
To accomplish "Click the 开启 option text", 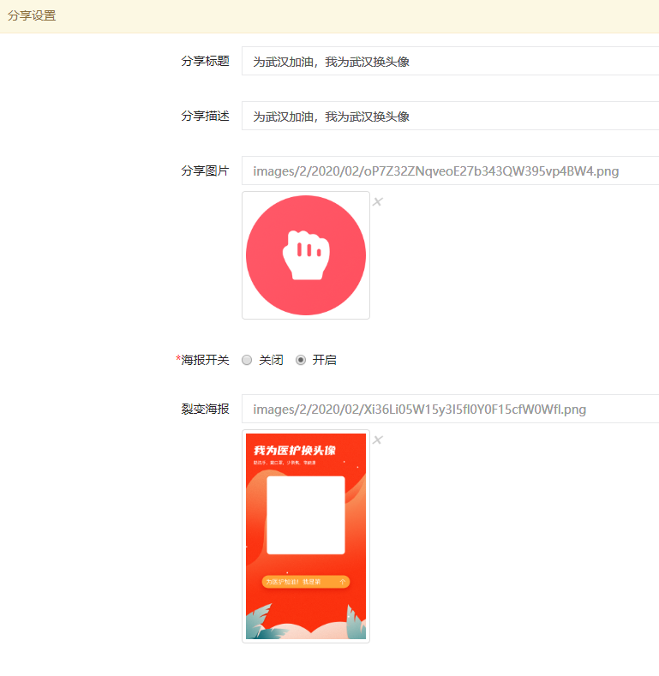I will tap(324, 360).
